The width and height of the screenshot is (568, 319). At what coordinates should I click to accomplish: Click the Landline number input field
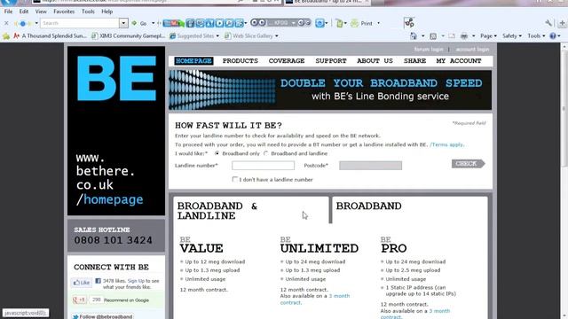[x=263, y=166]
